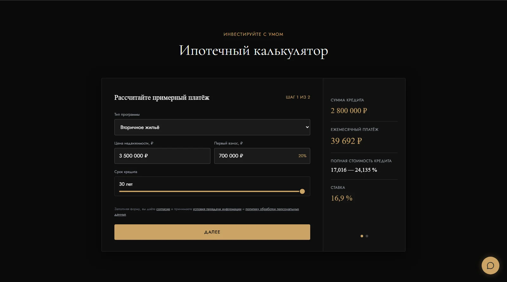The width and height of the screenshot is (507, 282).
Task: Click the 'ПОЛНАЯ СТОИМОСТЬ КРЕДИТА' label
Action: point(361,161)
